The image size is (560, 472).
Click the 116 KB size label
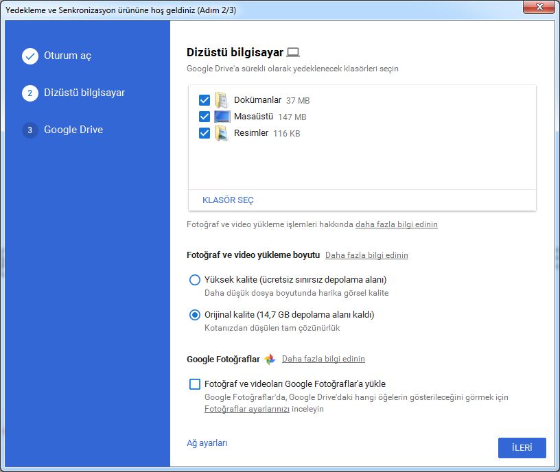tap(286, 134)
